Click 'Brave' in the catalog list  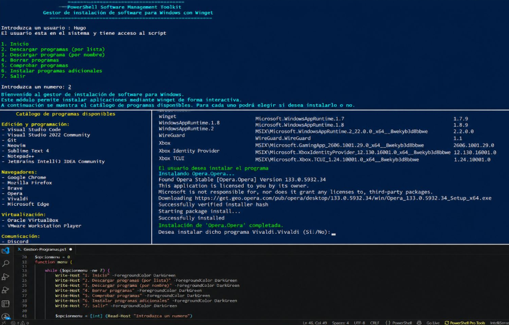point(15,188)
